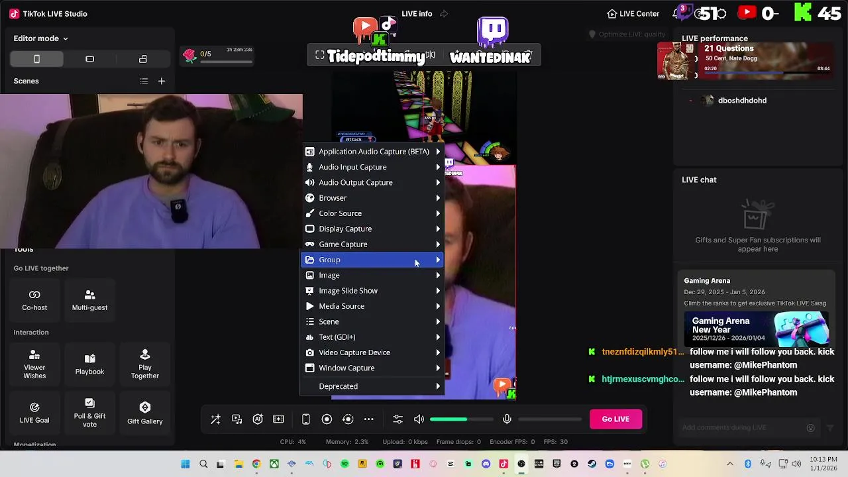Click the AI tools toolbar icon
Image resolution: width=848 pixels, height=477 pixels.
click(x=258, y=419)
